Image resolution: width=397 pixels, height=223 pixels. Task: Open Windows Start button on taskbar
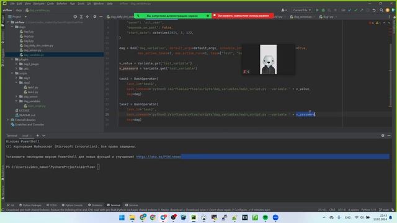122,217
